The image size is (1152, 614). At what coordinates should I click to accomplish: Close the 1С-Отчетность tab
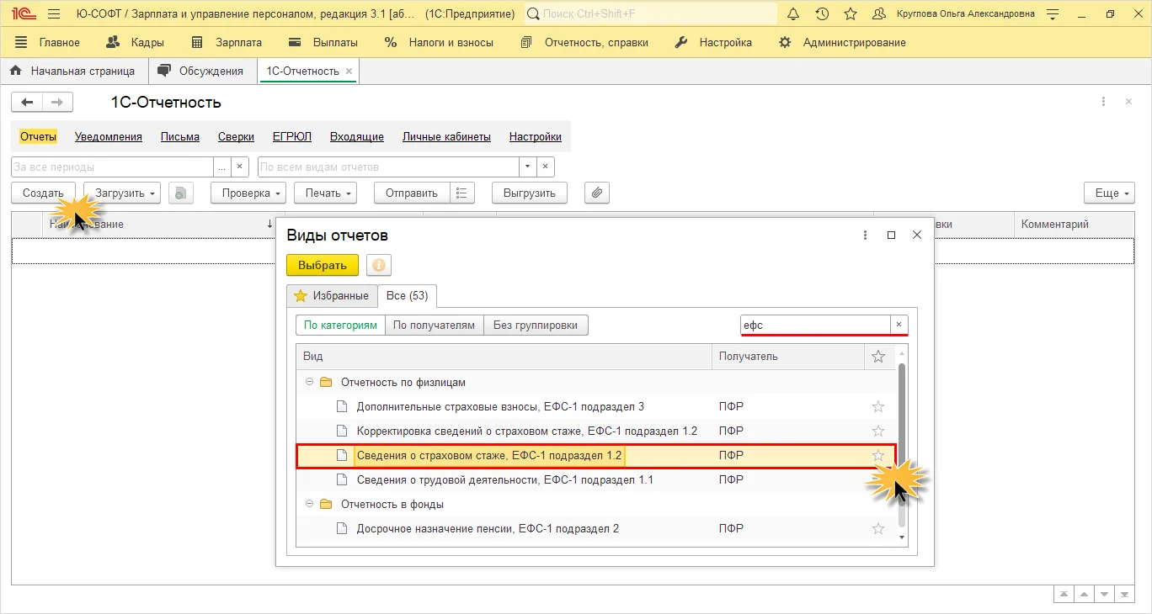(x=349, y=71)
